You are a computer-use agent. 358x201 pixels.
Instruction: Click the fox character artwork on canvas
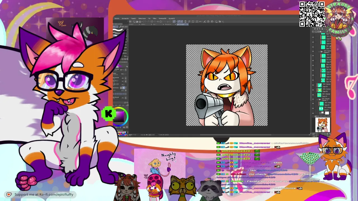(x=227, y=85)
